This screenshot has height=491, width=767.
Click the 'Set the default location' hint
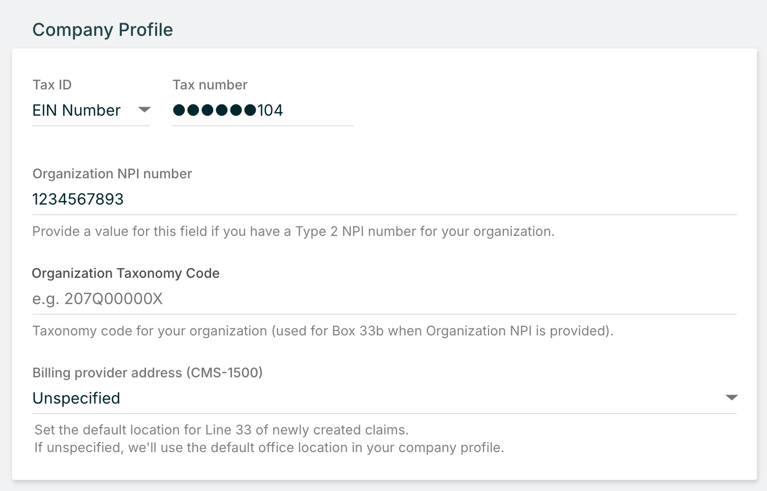[221, 430]
